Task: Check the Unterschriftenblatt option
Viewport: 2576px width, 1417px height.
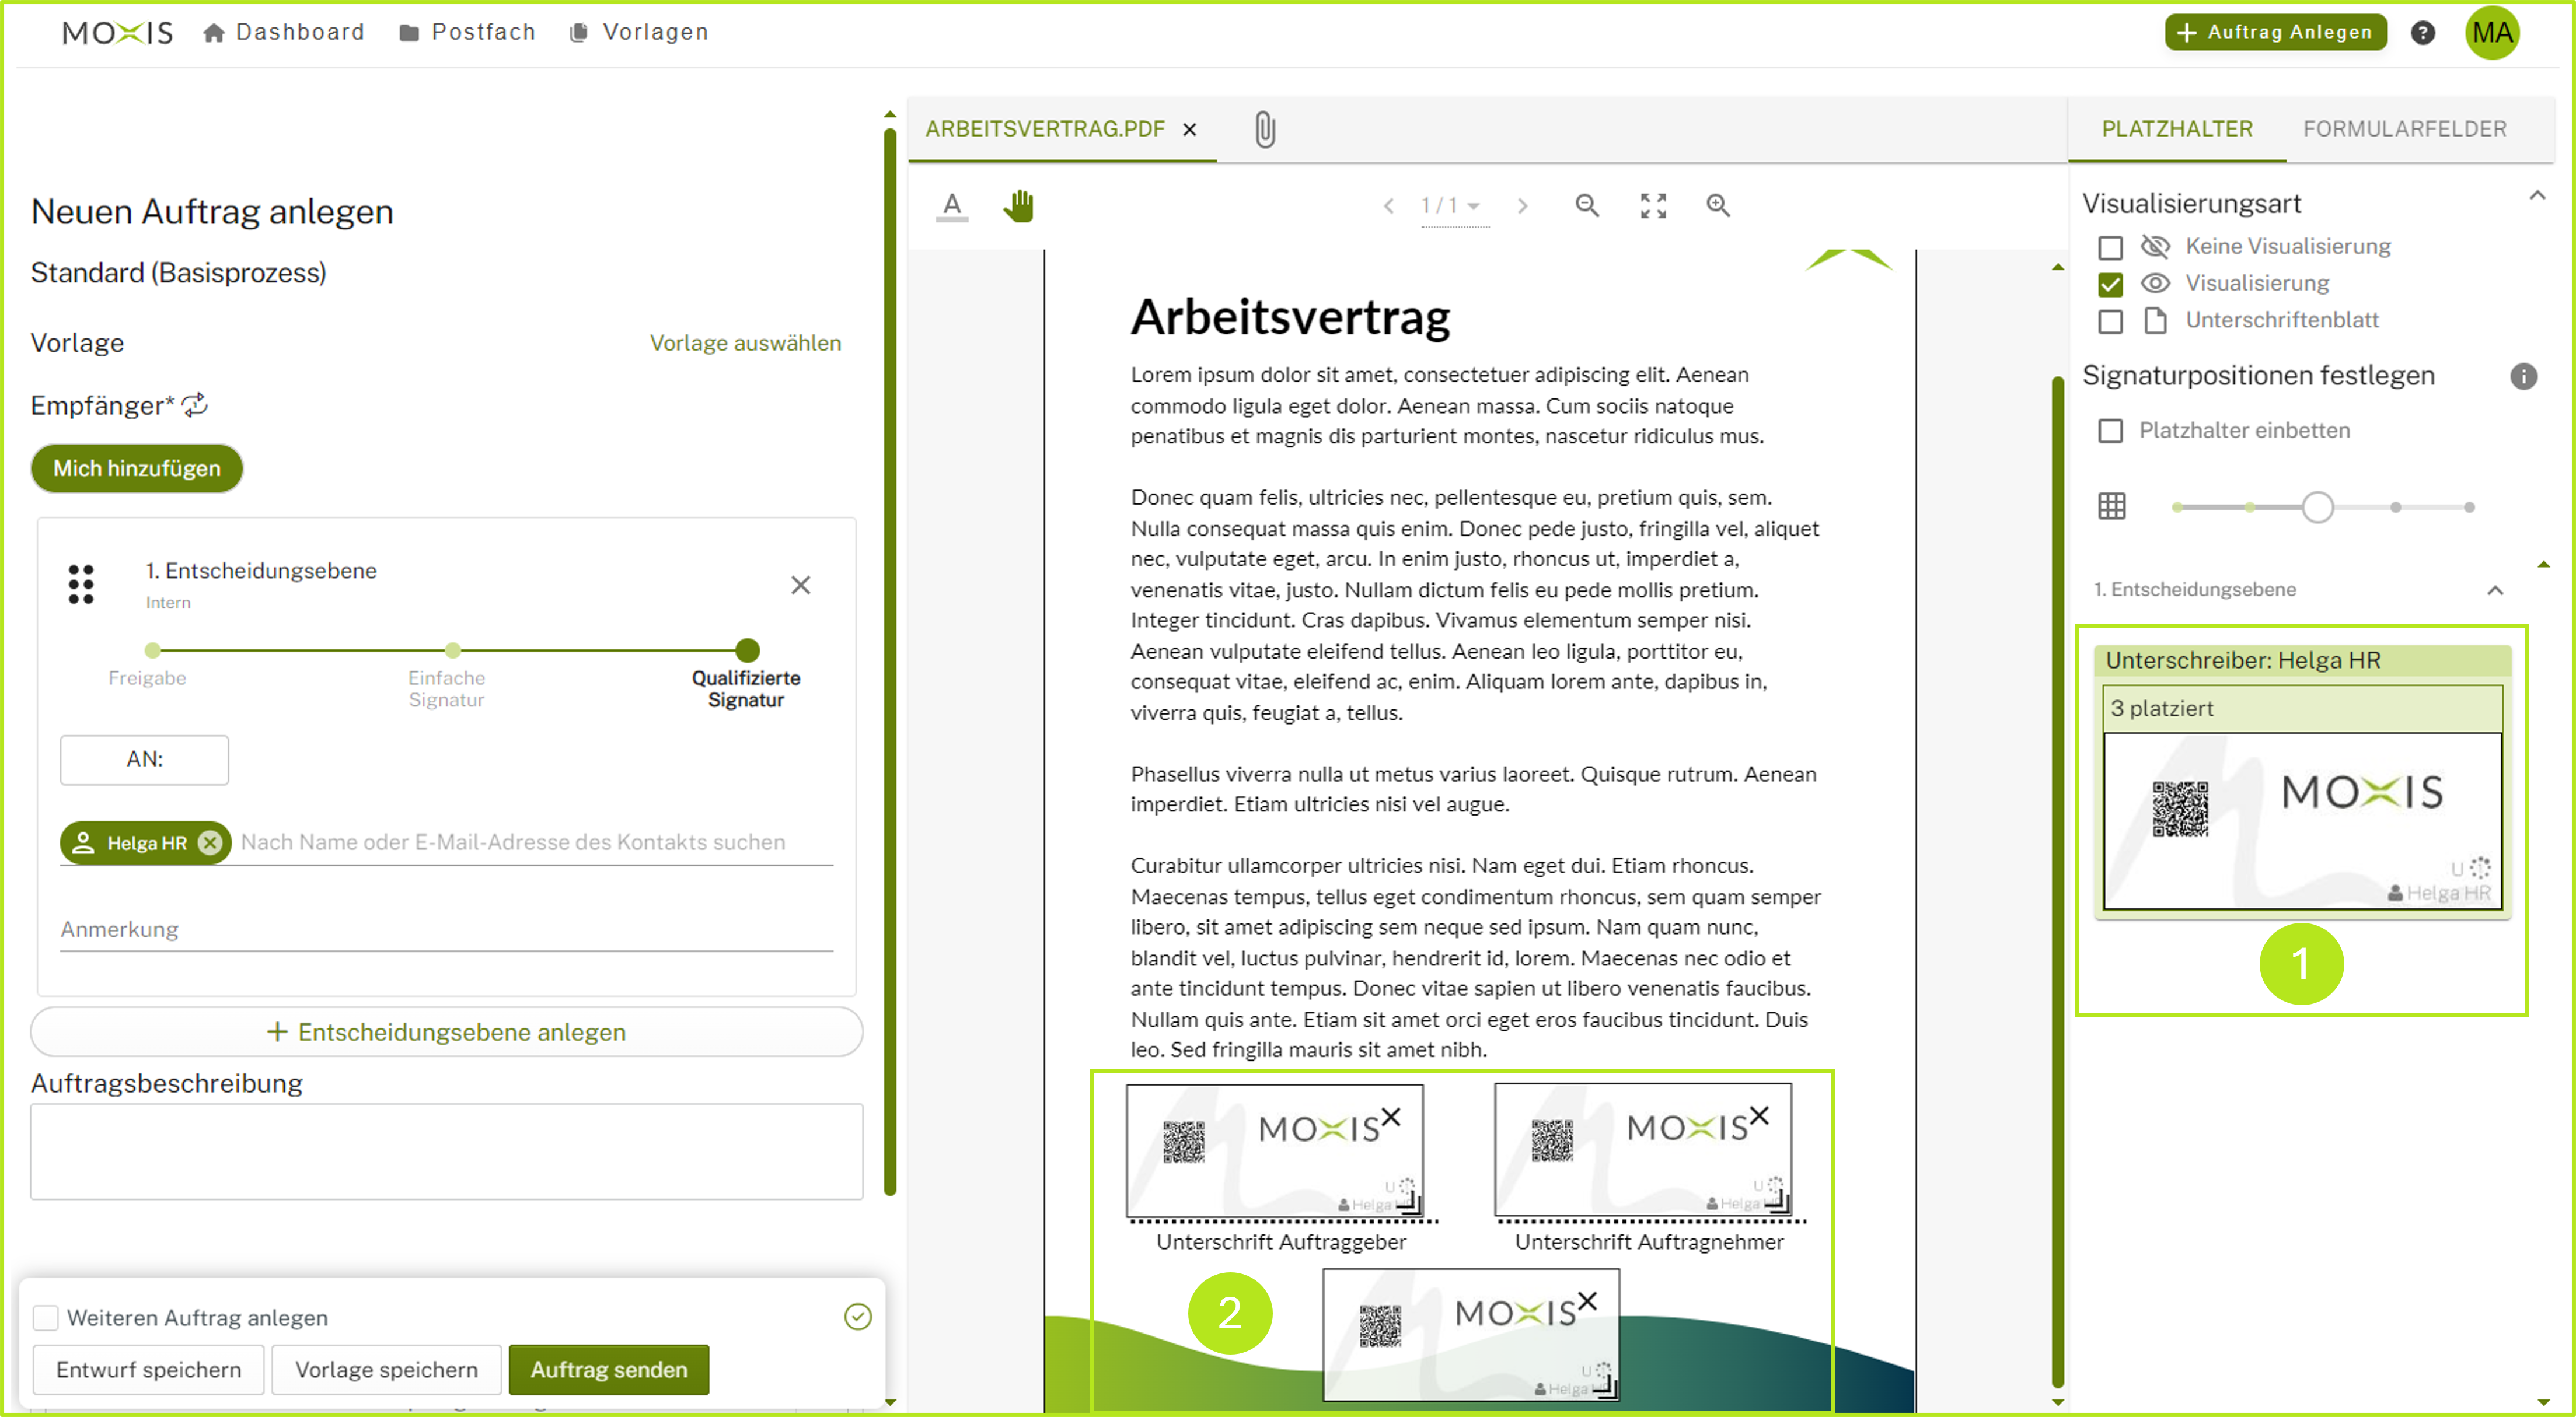Action: point(2111,321)
